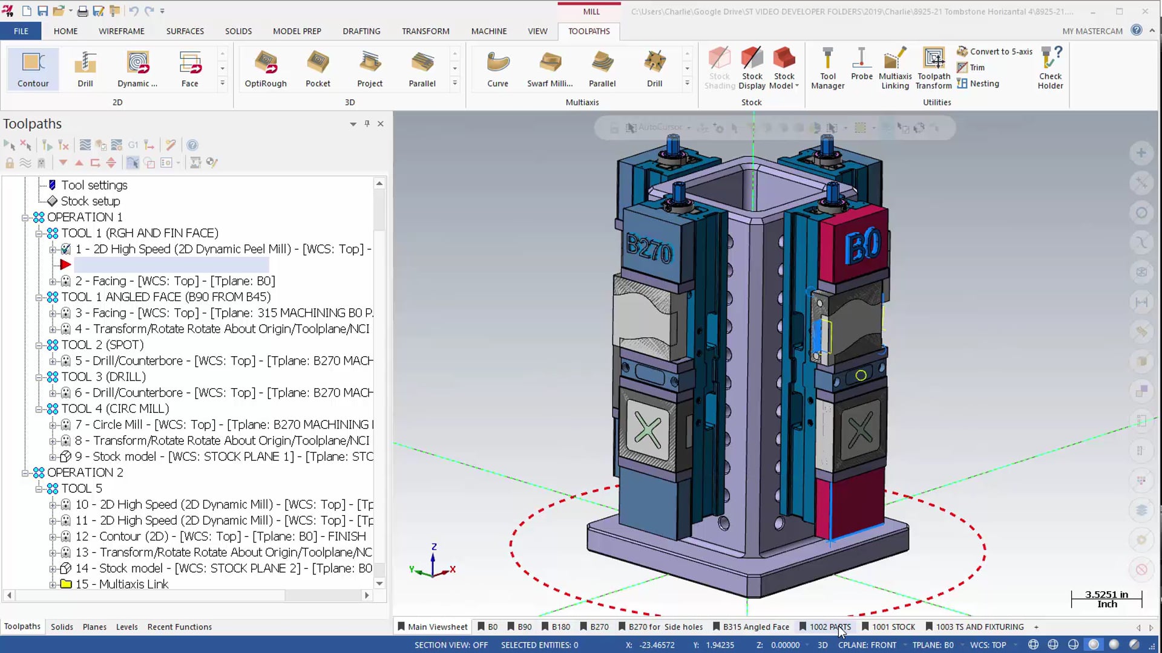Click Convert to 5-axis
The height and width of the screenshot is (653, 1162).
point(994,51)
